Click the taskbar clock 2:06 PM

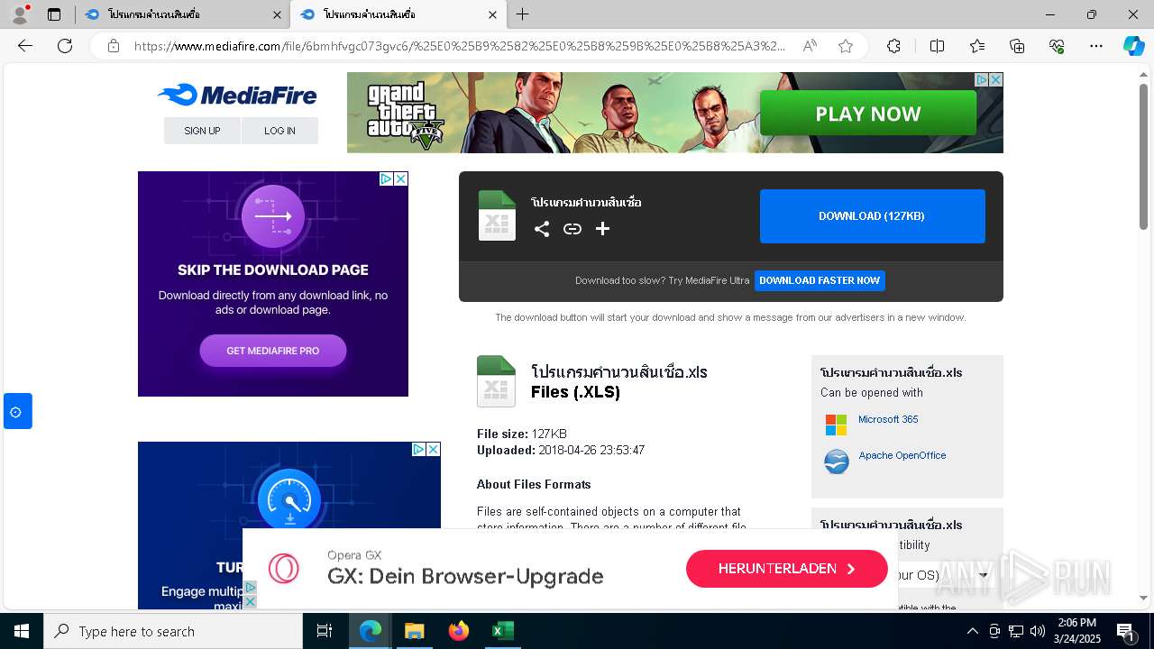point(1076,631)
